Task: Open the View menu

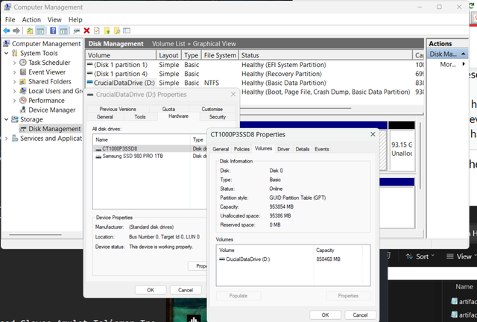Action: (x=54, y=19)
